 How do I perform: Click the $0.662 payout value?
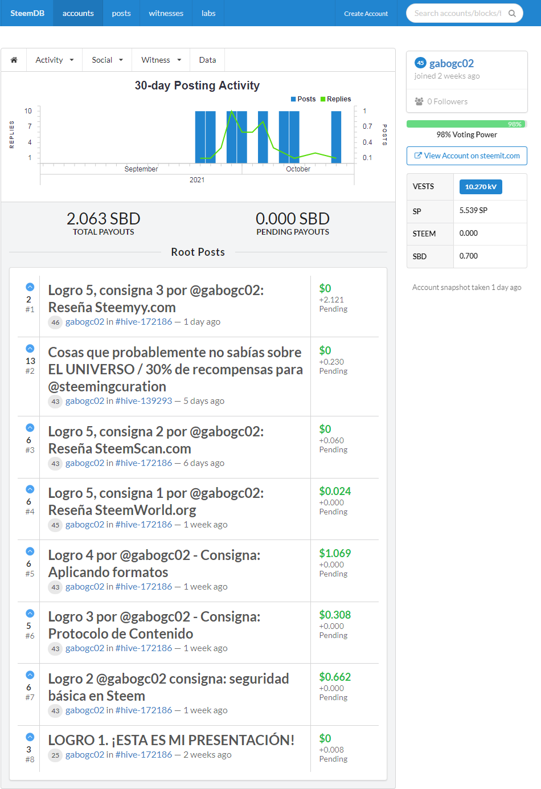(335, 677)
